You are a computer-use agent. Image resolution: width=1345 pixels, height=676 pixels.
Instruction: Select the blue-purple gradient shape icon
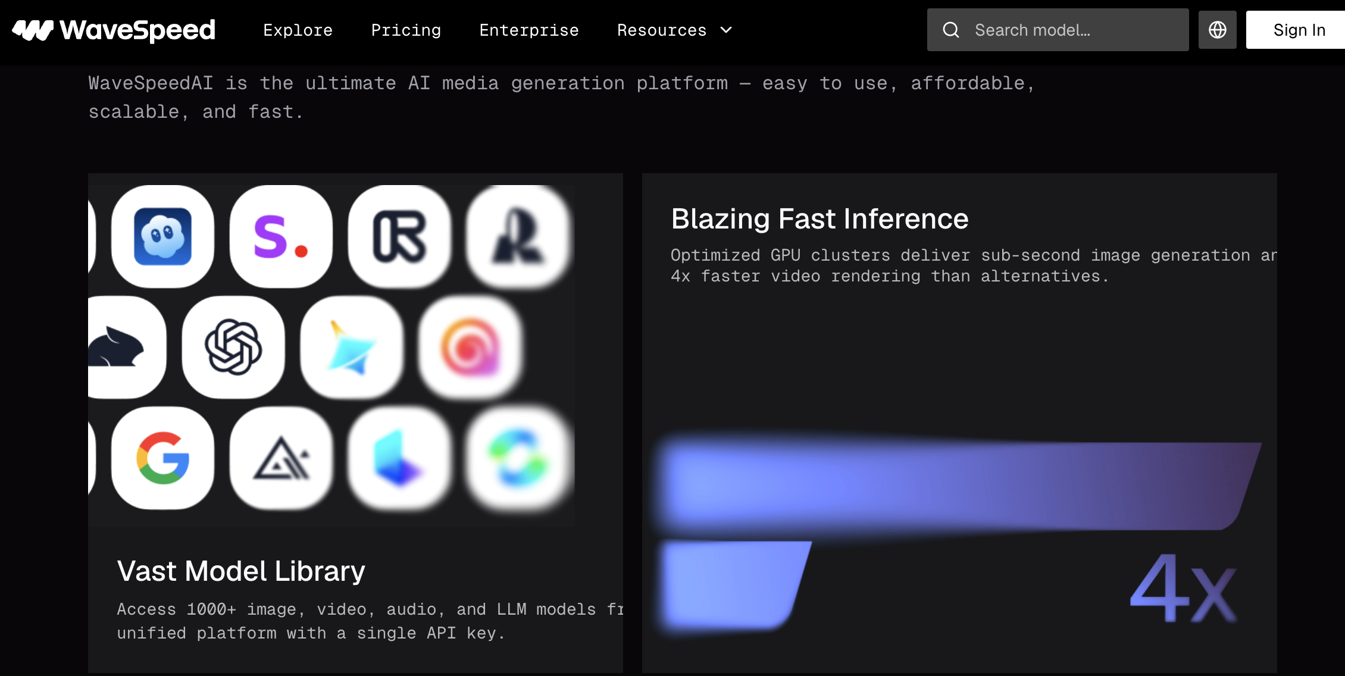(x=399, y=458)
